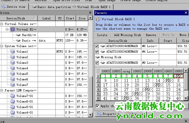The image size is (189, 123).
Task: Click the Add Missing Disk button
Action: (x=127, y=35)
